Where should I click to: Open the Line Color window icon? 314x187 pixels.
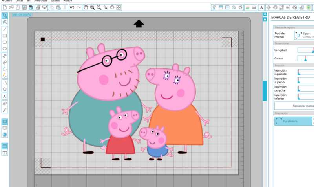pyautogui.click(x=248, y=7)
